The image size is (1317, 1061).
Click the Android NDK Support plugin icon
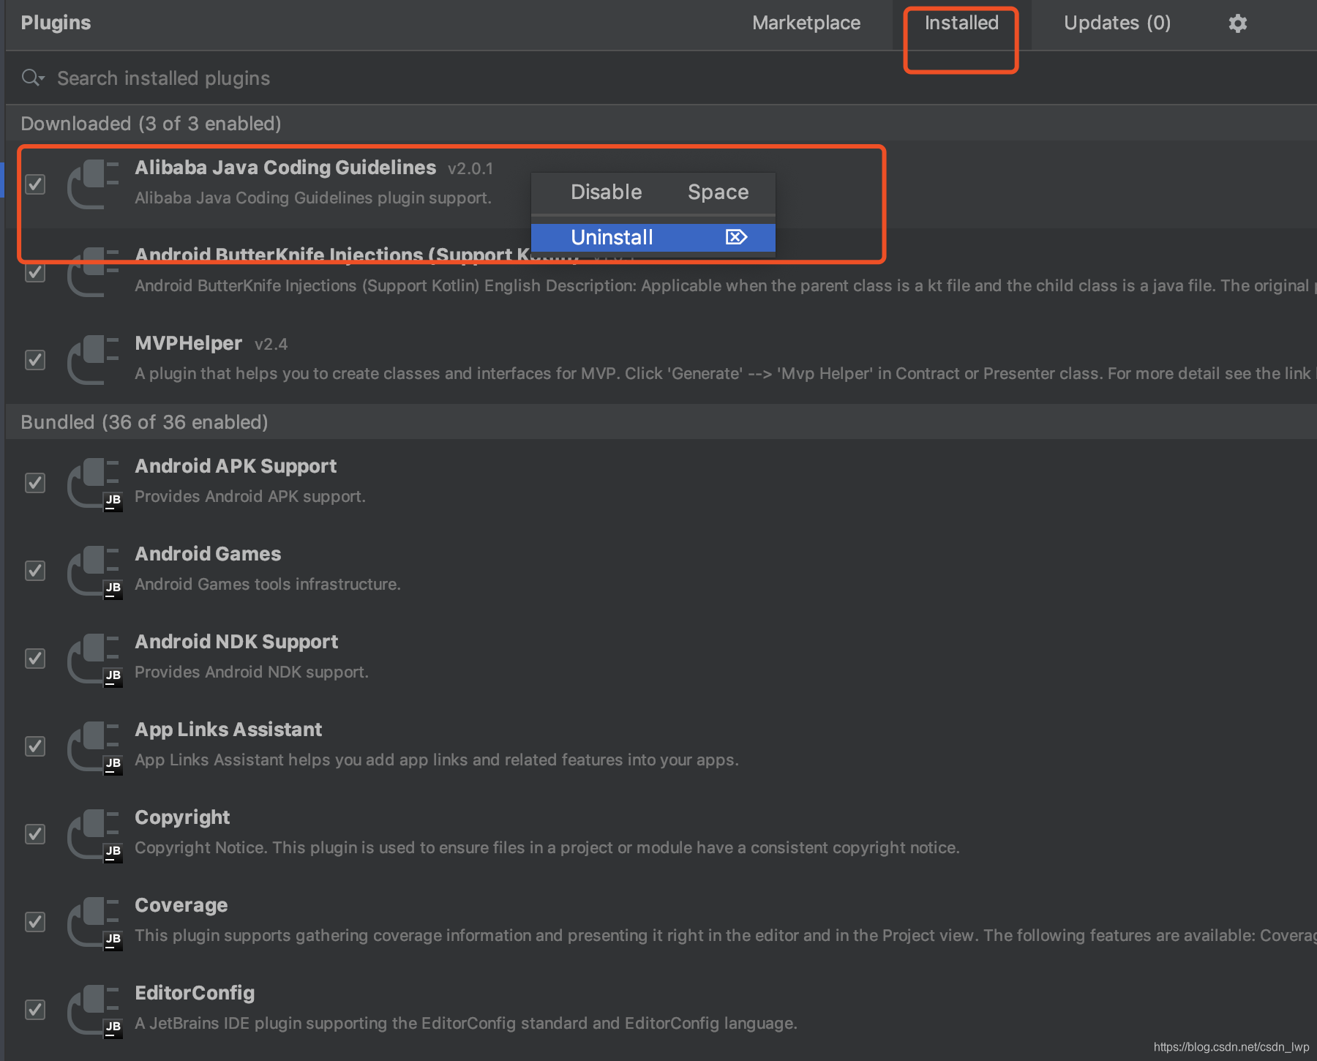click(94, 659)
